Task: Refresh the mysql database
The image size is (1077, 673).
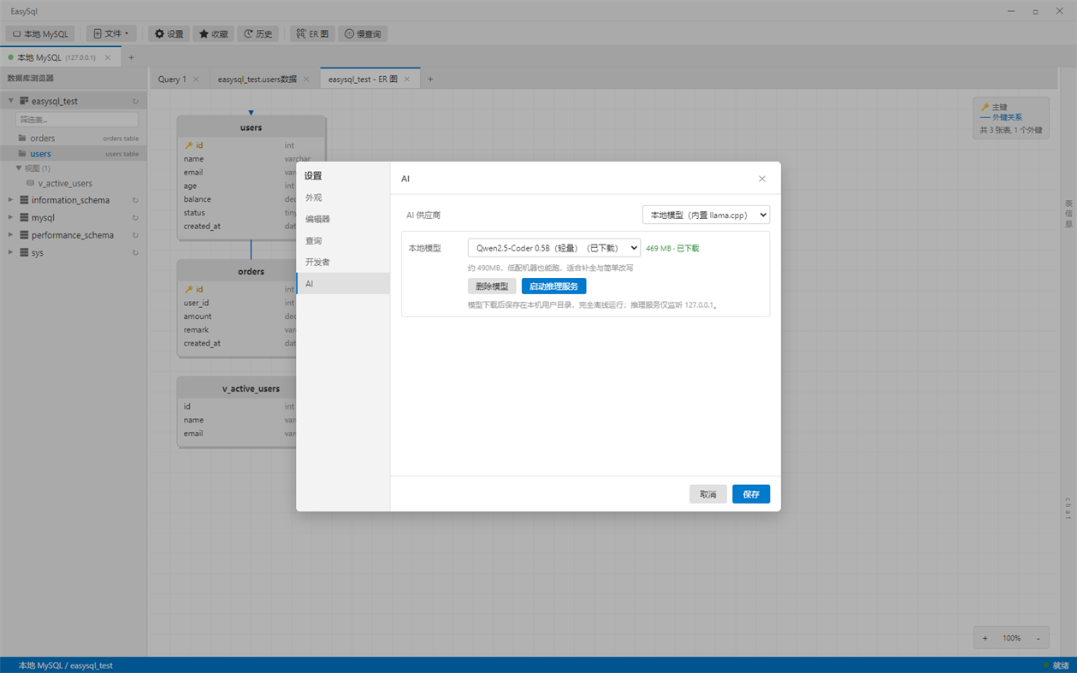Action: click(135, 218)
